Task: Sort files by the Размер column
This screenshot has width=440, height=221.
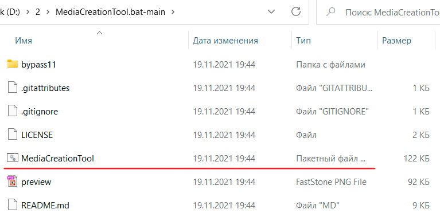Action: 396,41
